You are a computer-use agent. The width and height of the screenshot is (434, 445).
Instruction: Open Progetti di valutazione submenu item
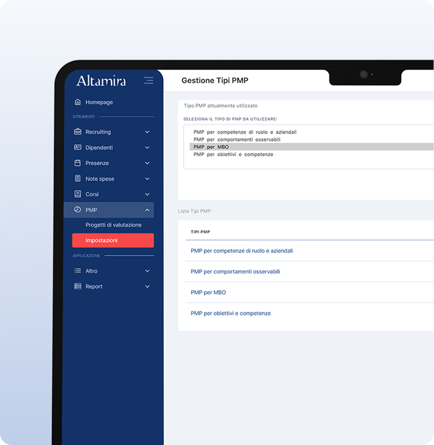point(113,225)
